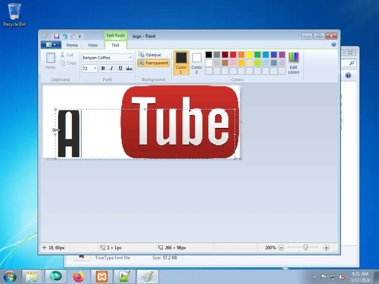Toggle Underline formatting
379x284 pixels.
pyautogui.click(x=120, y=68)
